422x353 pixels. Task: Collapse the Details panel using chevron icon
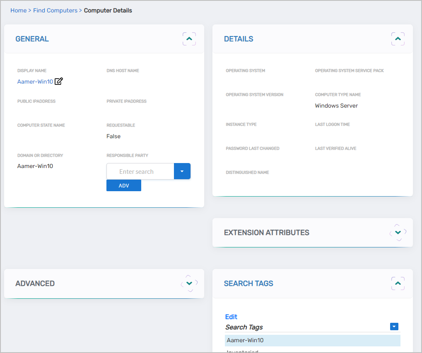[x=398, y=39]
